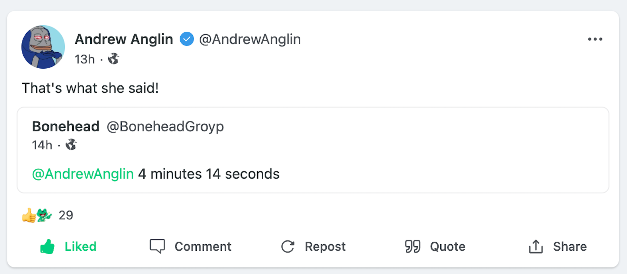The image size is (627, 274).
Task: Open the comment box via Comment
Action: (190, 246)
